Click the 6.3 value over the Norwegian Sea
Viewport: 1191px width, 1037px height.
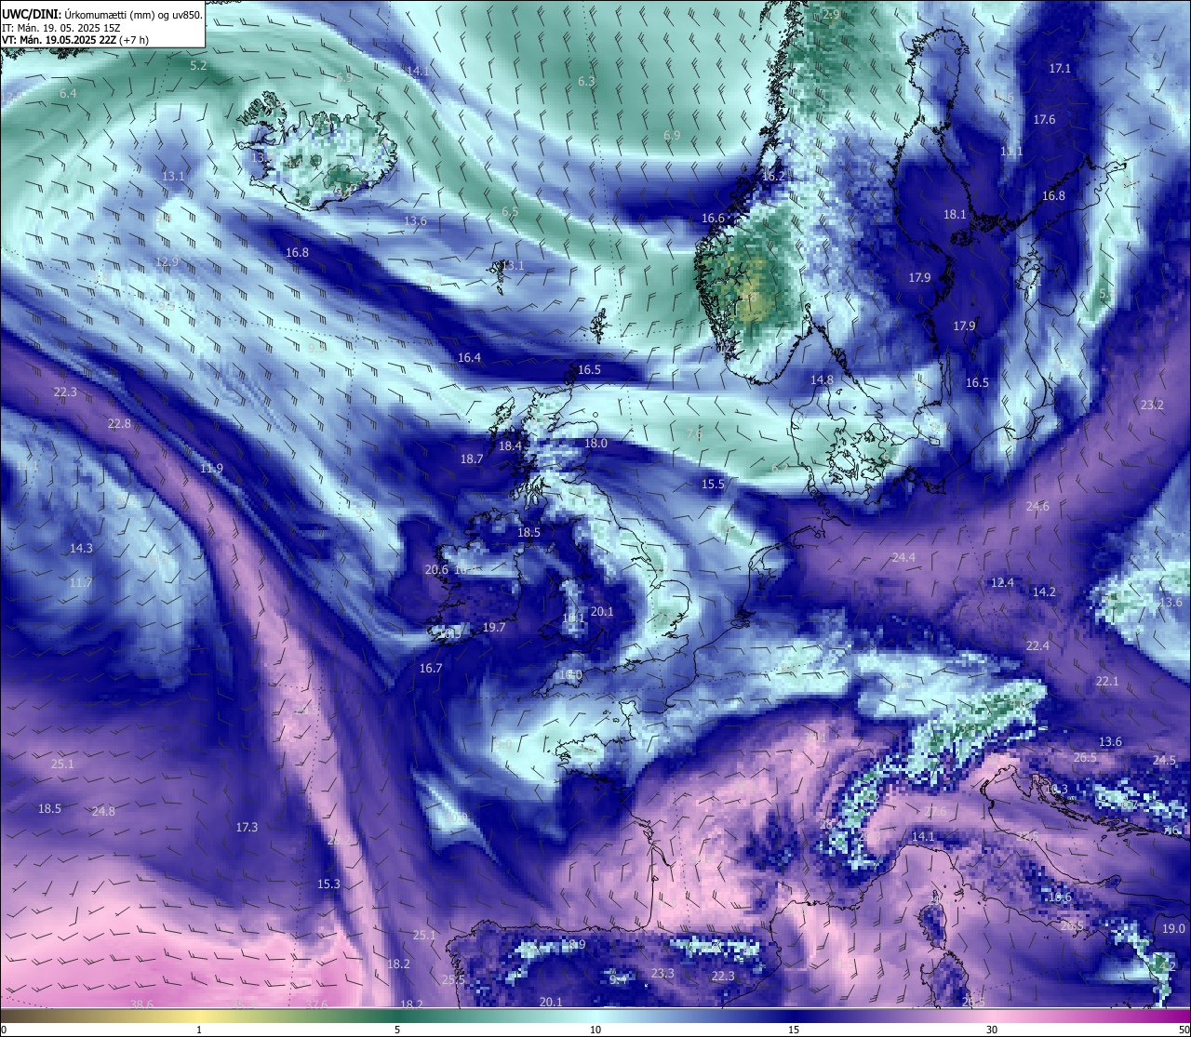click(x=586, y=81)
